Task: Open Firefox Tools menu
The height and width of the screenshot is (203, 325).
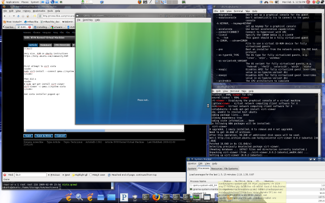Action: click(50, 11)
